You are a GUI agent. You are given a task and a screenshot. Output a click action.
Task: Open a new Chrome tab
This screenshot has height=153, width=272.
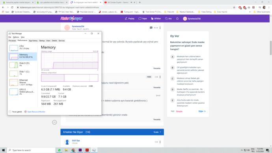(140, 2)
